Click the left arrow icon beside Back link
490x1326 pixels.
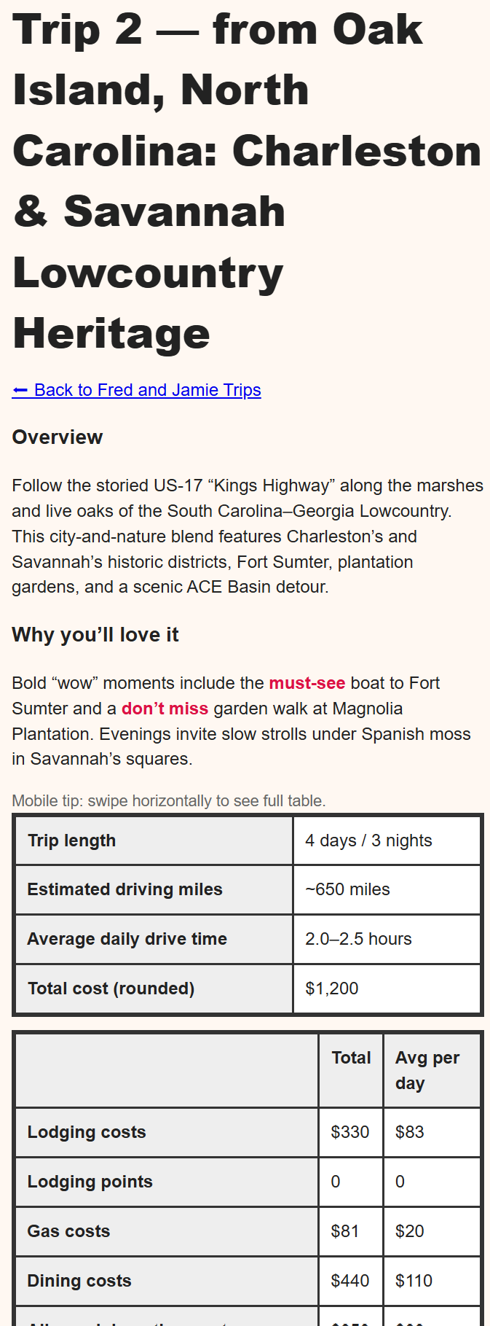pyautogui.click(x=18, y=390)
